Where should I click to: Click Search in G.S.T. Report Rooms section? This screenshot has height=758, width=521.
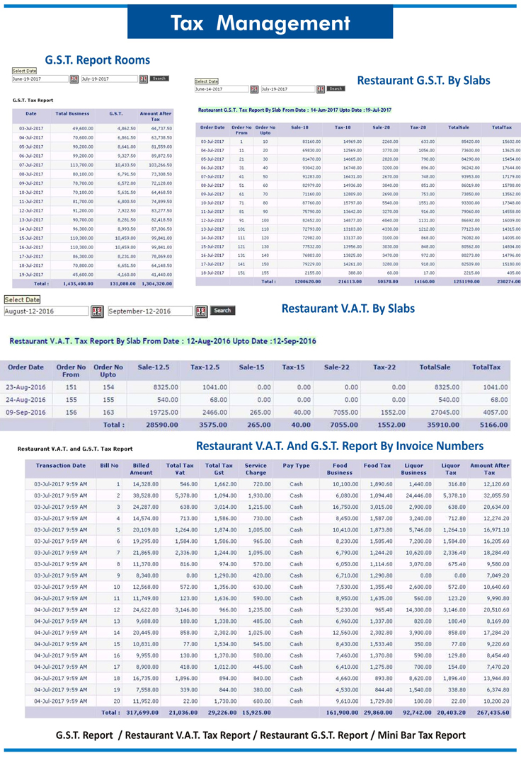coord(159,79)
